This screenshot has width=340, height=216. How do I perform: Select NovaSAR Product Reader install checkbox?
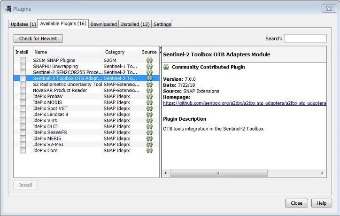click(x=23, y=90)
